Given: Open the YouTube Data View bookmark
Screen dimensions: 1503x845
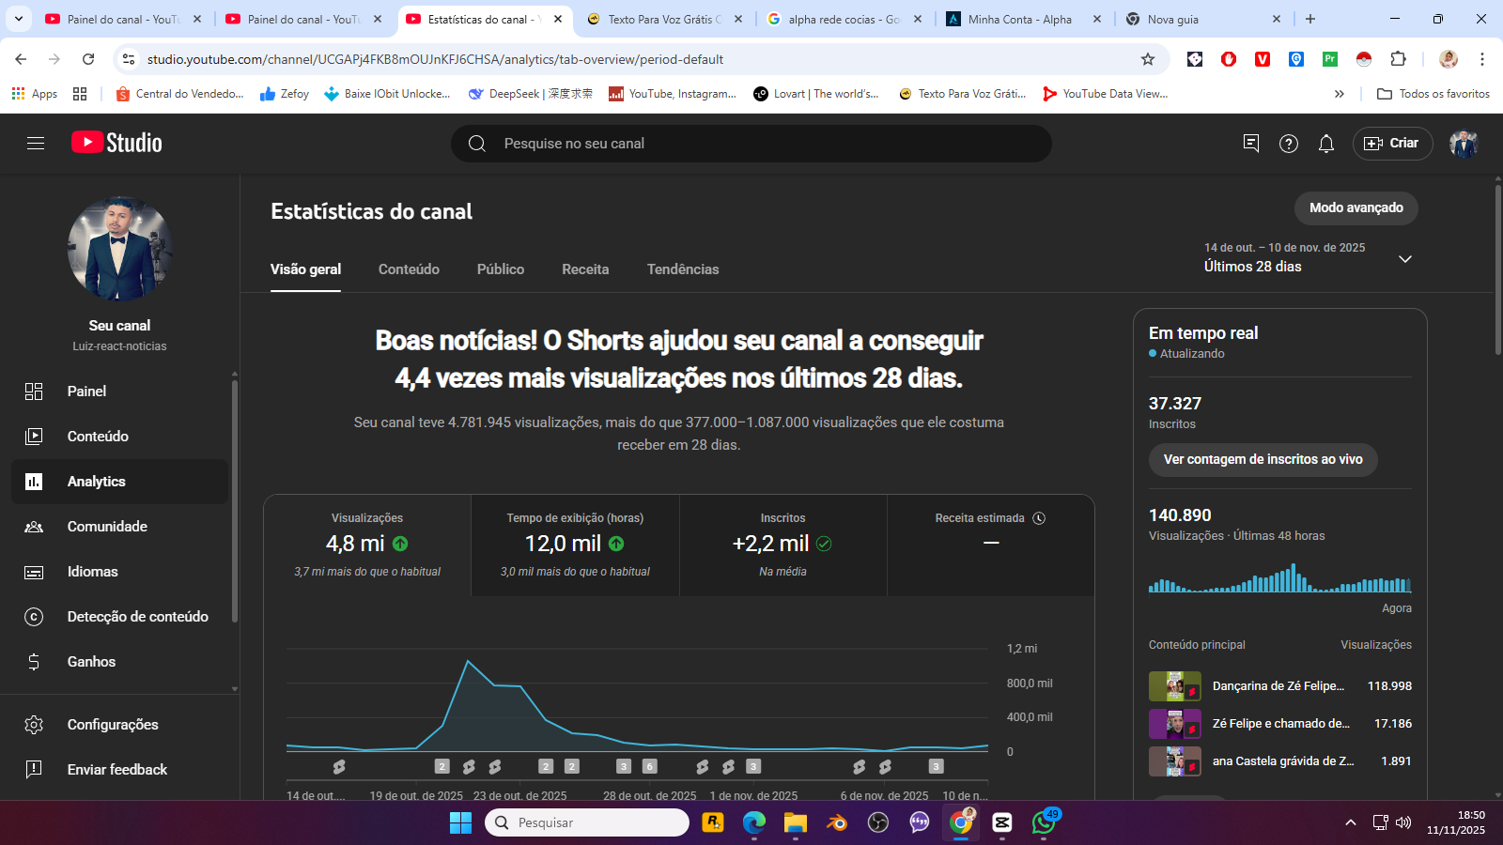Looking at the screenshot, I should pos(1106,94).
